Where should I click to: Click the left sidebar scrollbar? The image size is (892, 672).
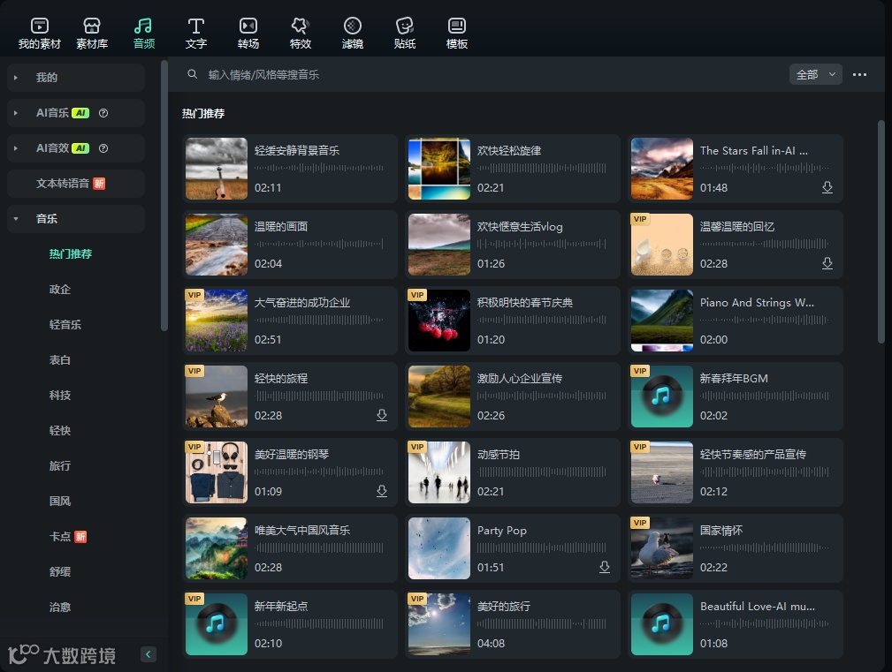tap(164, 195)
